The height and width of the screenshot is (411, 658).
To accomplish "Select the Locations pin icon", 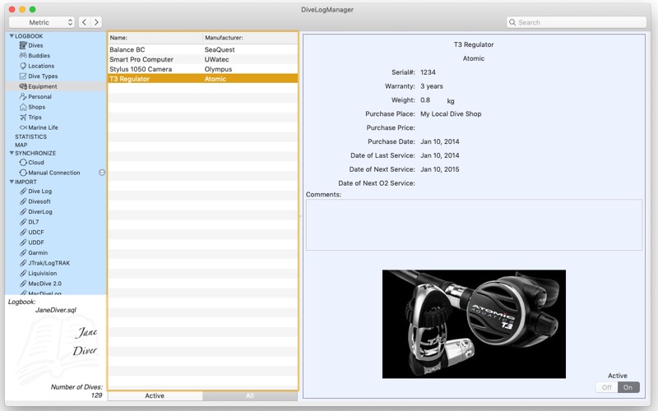I will click(x=23, y=66).
